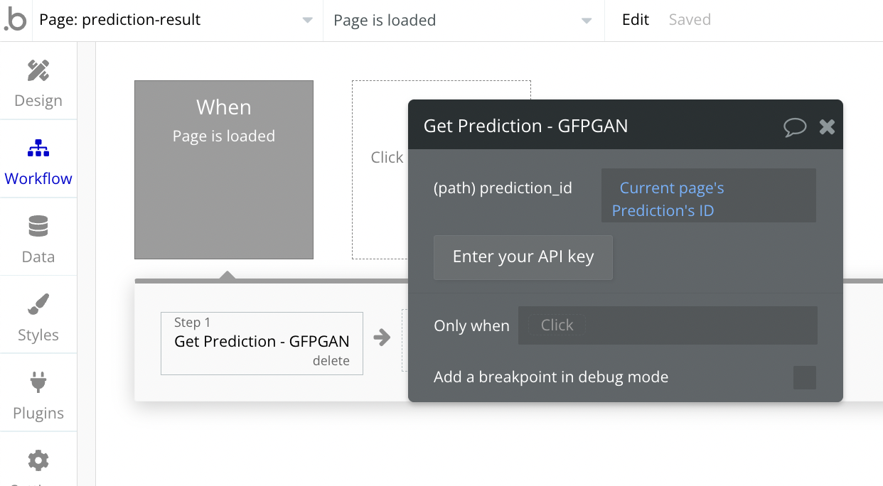The height and width of the screenshot is (486, 883).
Task: Open the Design tab icon
Action: click(x=38, y=70)
